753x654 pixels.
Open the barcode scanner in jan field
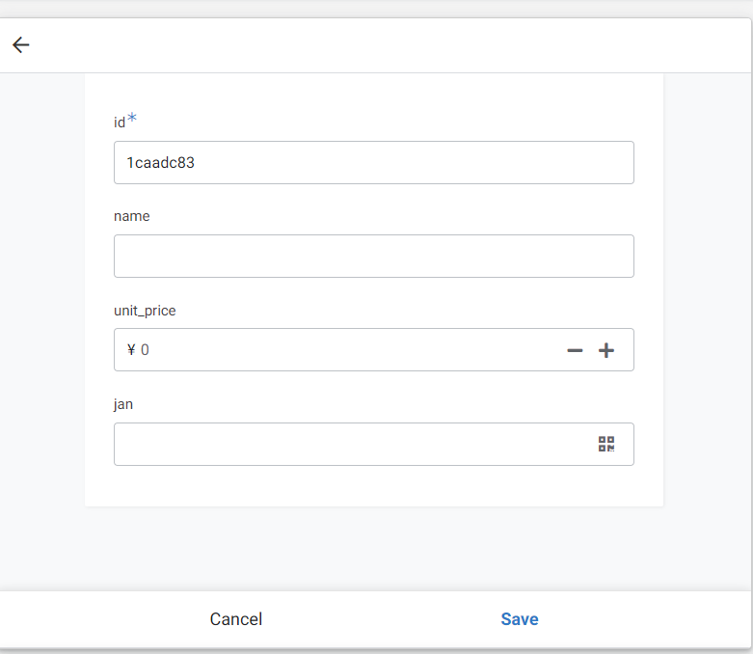pyautogui.click(x=606, y=444)
